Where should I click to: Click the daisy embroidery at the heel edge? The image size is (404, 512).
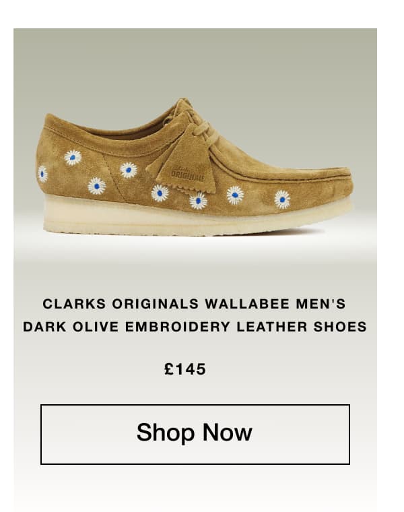click(x=42, y=174)
